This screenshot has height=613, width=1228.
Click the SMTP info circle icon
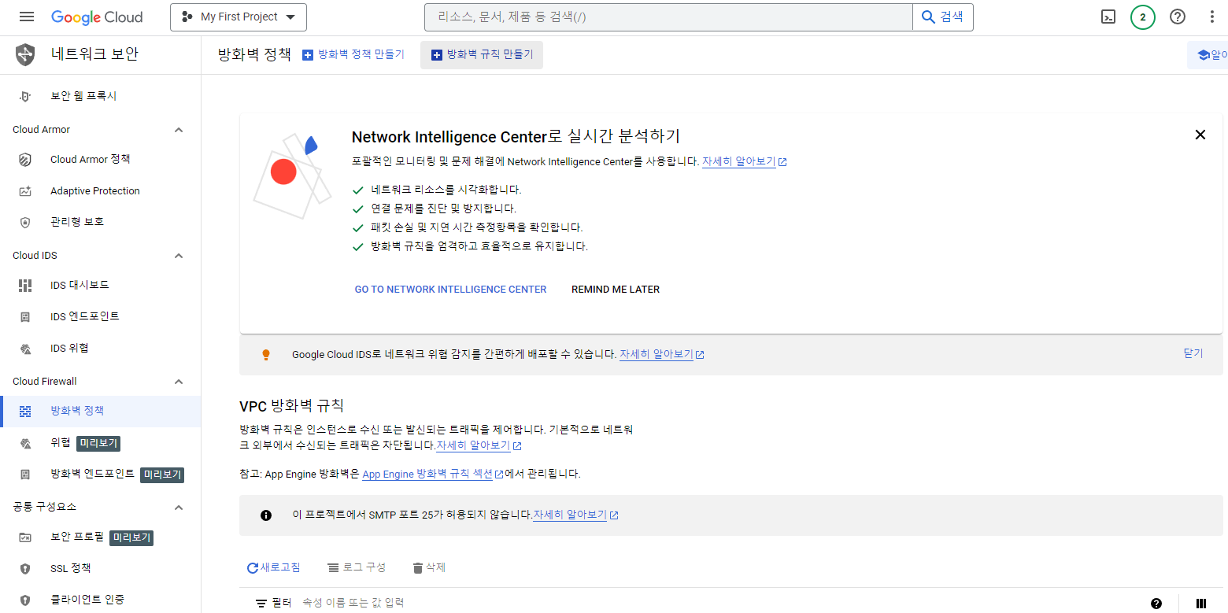(266, 515)
